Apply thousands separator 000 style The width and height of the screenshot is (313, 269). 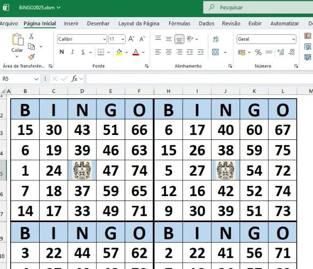(268, 52)
